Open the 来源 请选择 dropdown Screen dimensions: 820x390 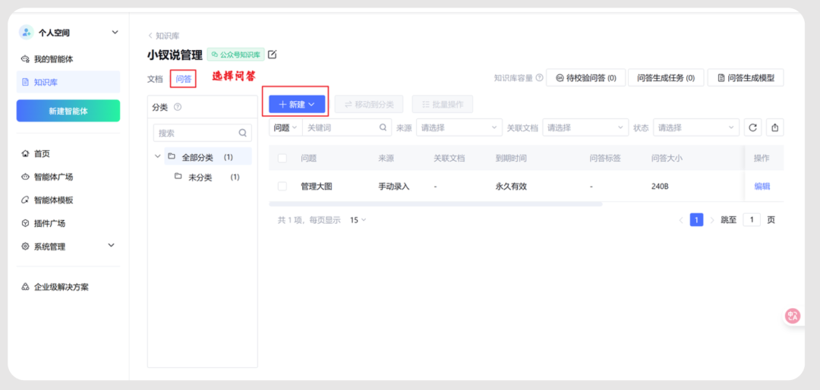pos(459,128)
